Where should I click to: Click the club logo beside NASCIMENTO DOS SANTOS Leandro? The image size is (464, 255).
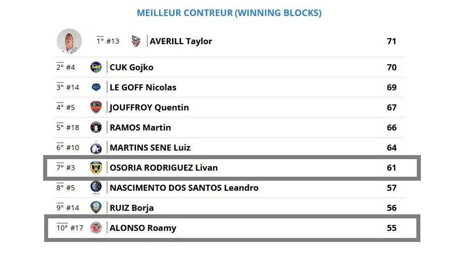(96, 187)
